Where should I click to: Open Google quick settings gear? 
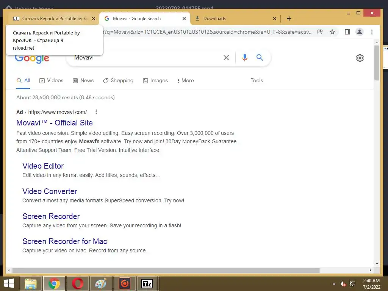click(x=360, y=58)
